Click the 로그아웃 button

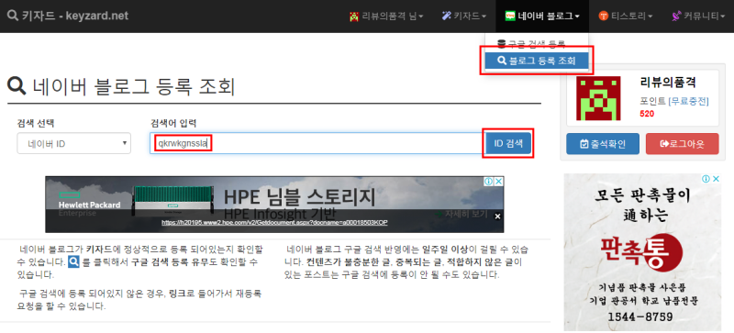pos(682,144)
